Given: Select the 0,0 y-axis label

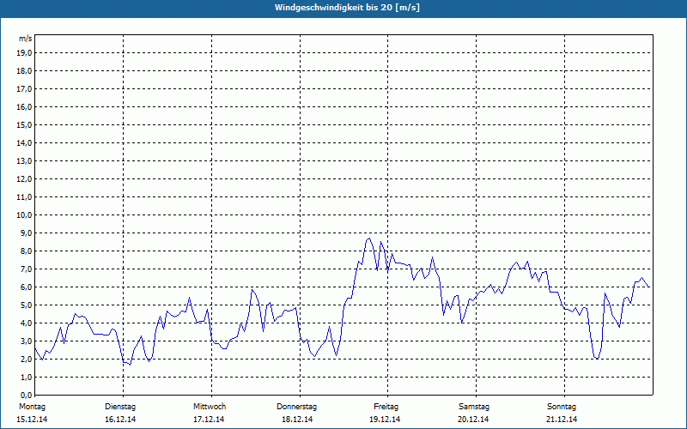Looking at the screenshot, I should point(26,395).
